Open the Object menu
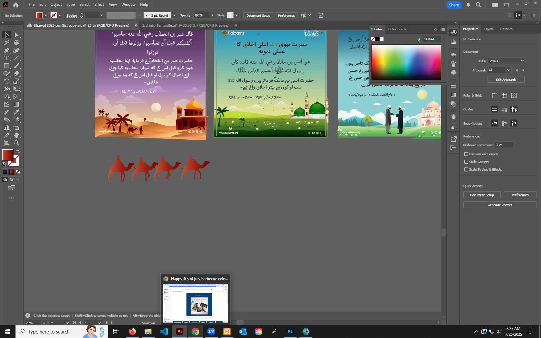 (x=56, y=5)
